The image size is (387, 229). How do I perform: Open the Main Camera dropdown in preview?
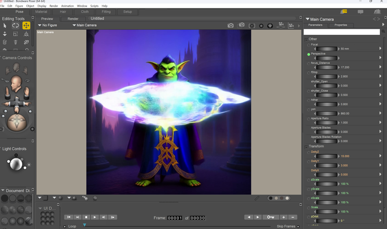tap(85, 25)
